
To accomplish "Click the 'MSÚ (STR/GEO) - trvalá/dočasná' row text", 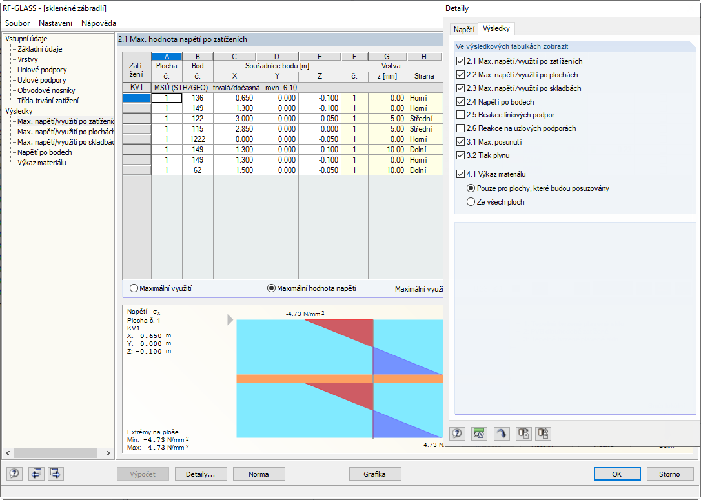I will pos(225,88).
